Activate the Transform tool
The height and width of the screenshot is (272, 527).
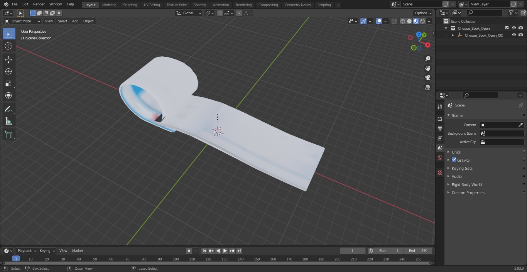[8, 95]
